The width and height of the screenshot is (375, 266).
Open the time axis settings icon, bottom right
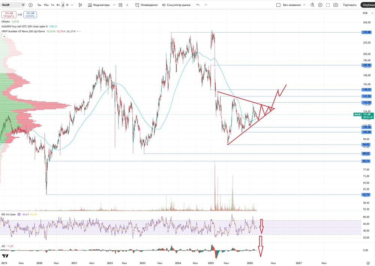pos(368,263)
